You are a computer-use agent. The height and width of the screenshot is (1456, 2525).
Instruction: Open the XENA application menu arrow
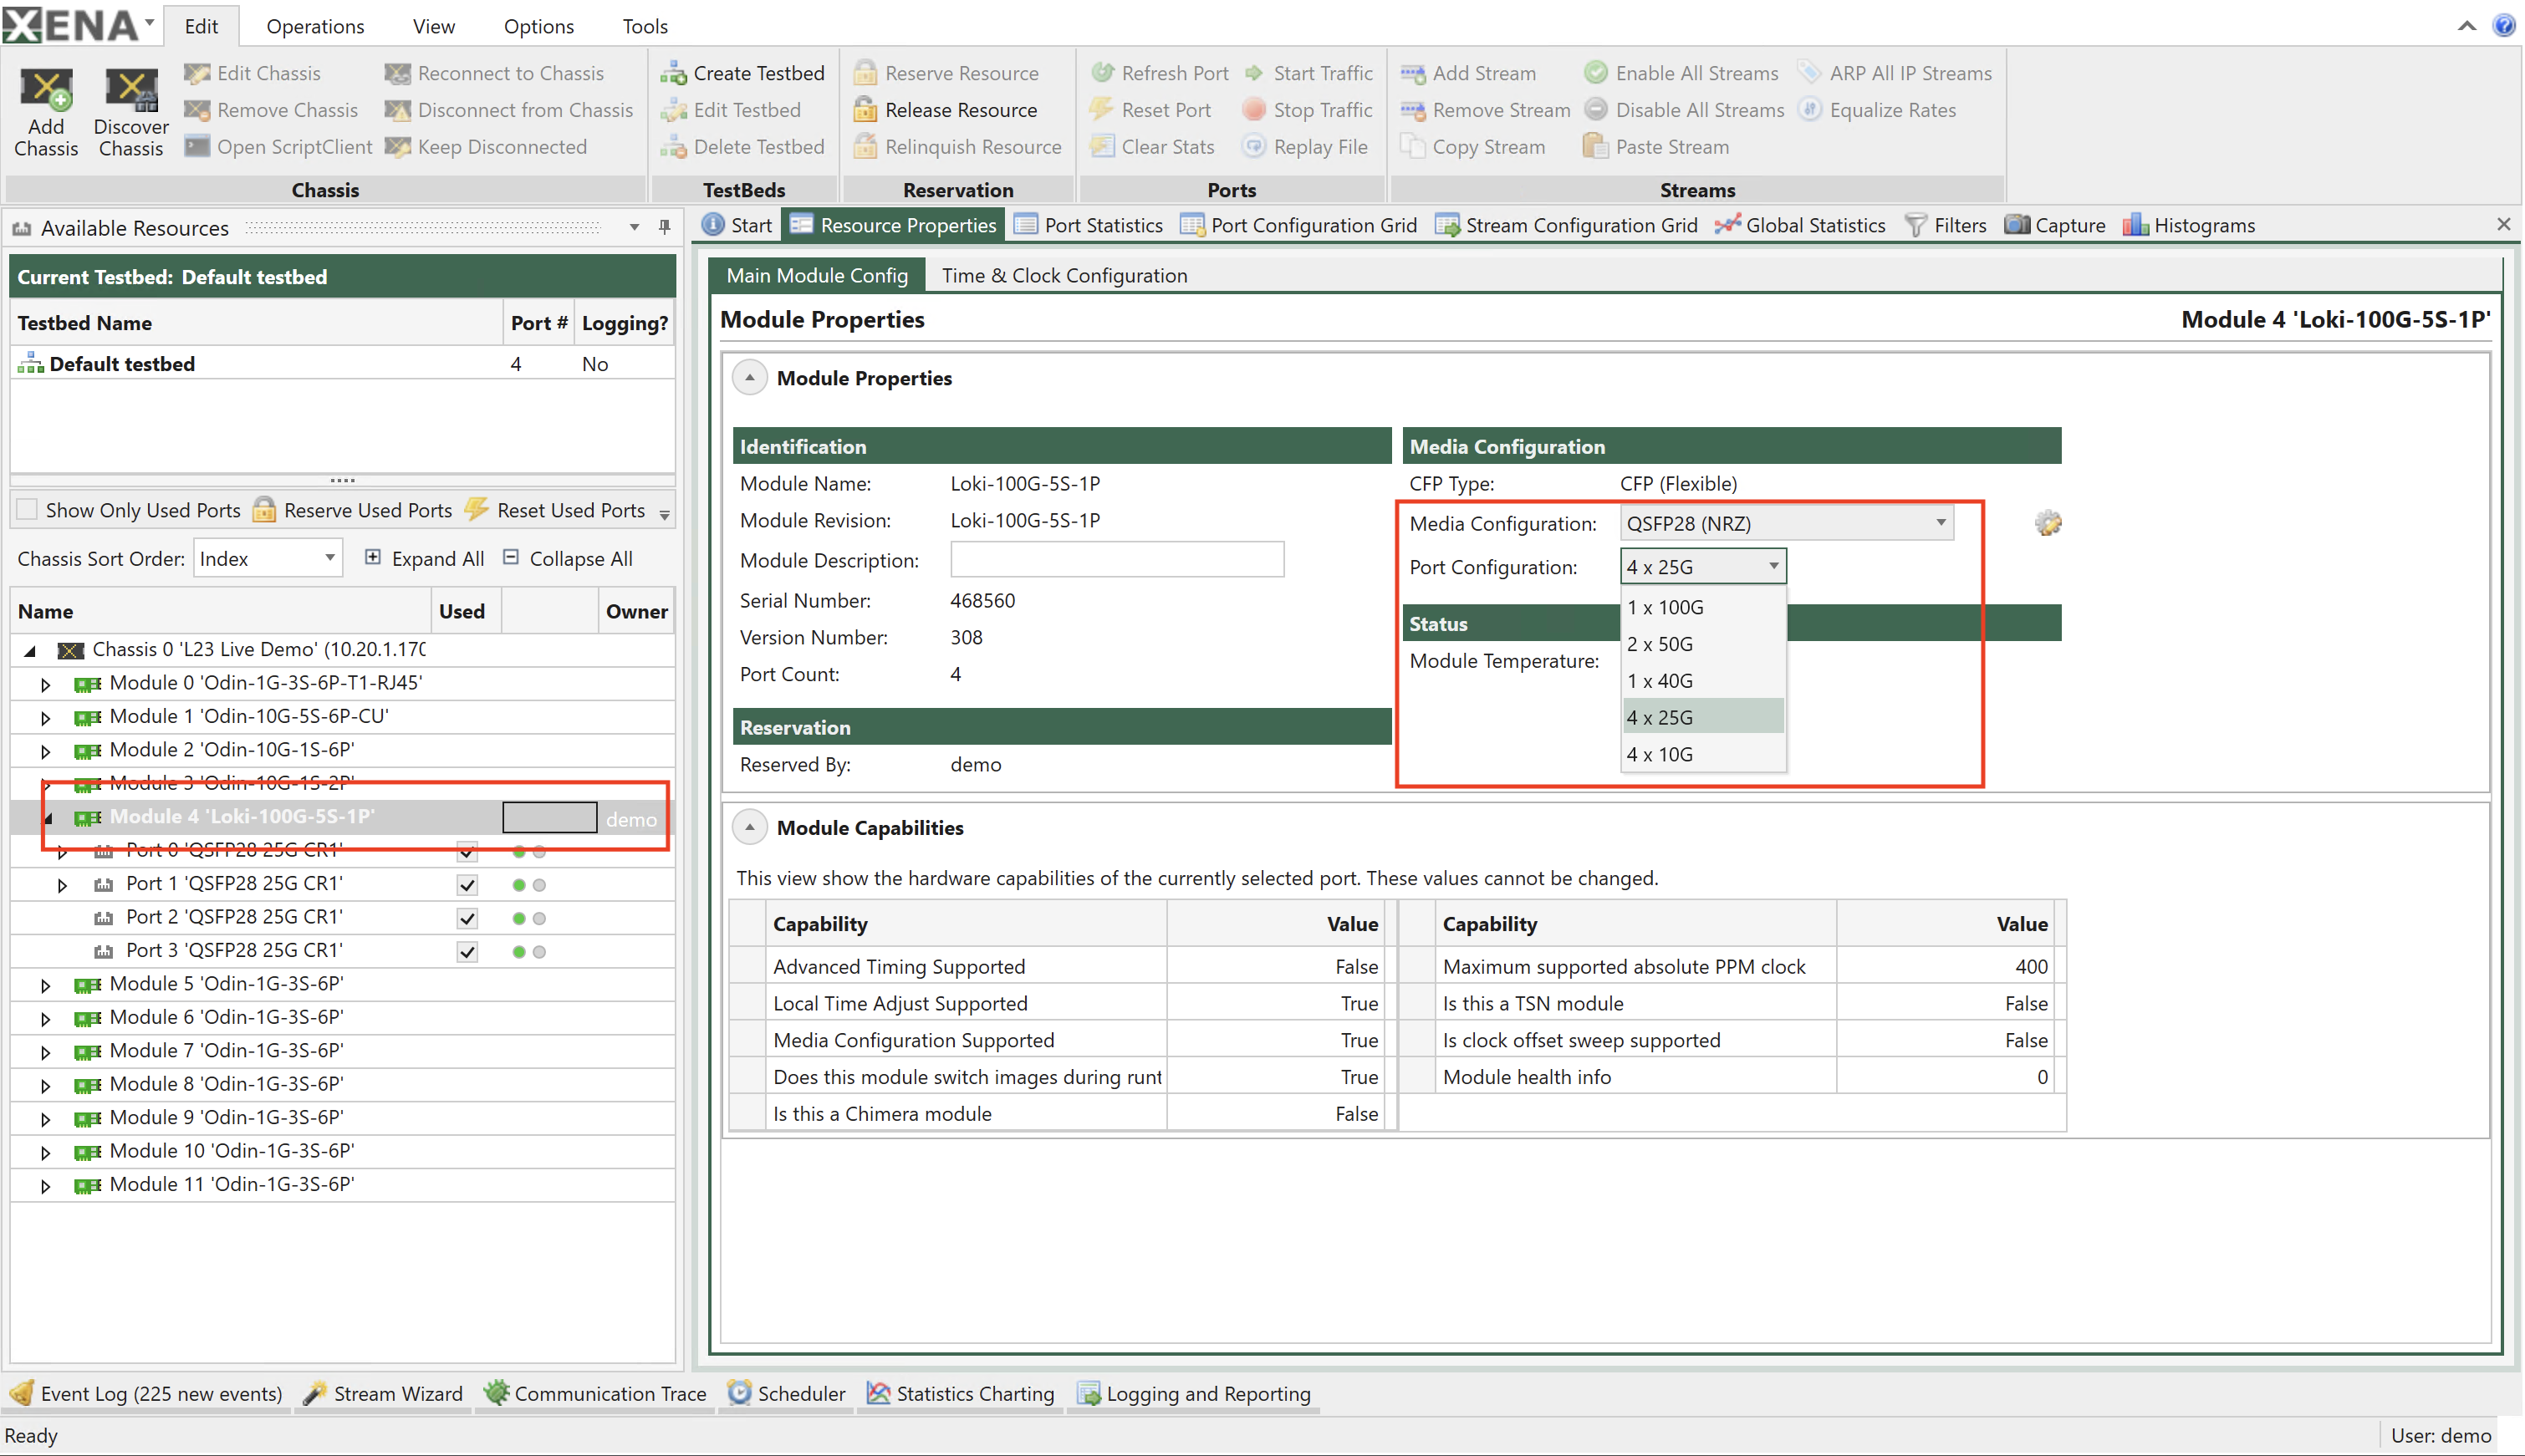(149, 22)
